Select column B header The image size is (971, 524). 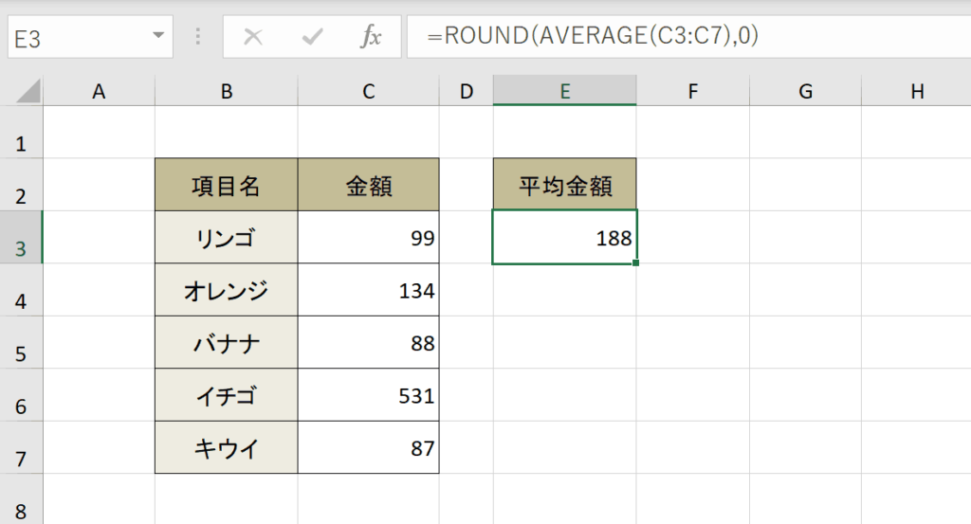[x=226, y=91]
